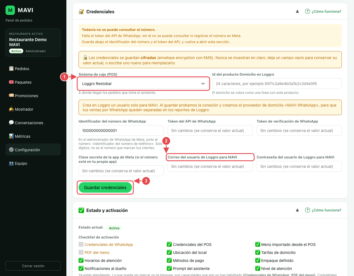
Task: Toggle the Credenciales del POS checkbox
Action: point(169,244)
